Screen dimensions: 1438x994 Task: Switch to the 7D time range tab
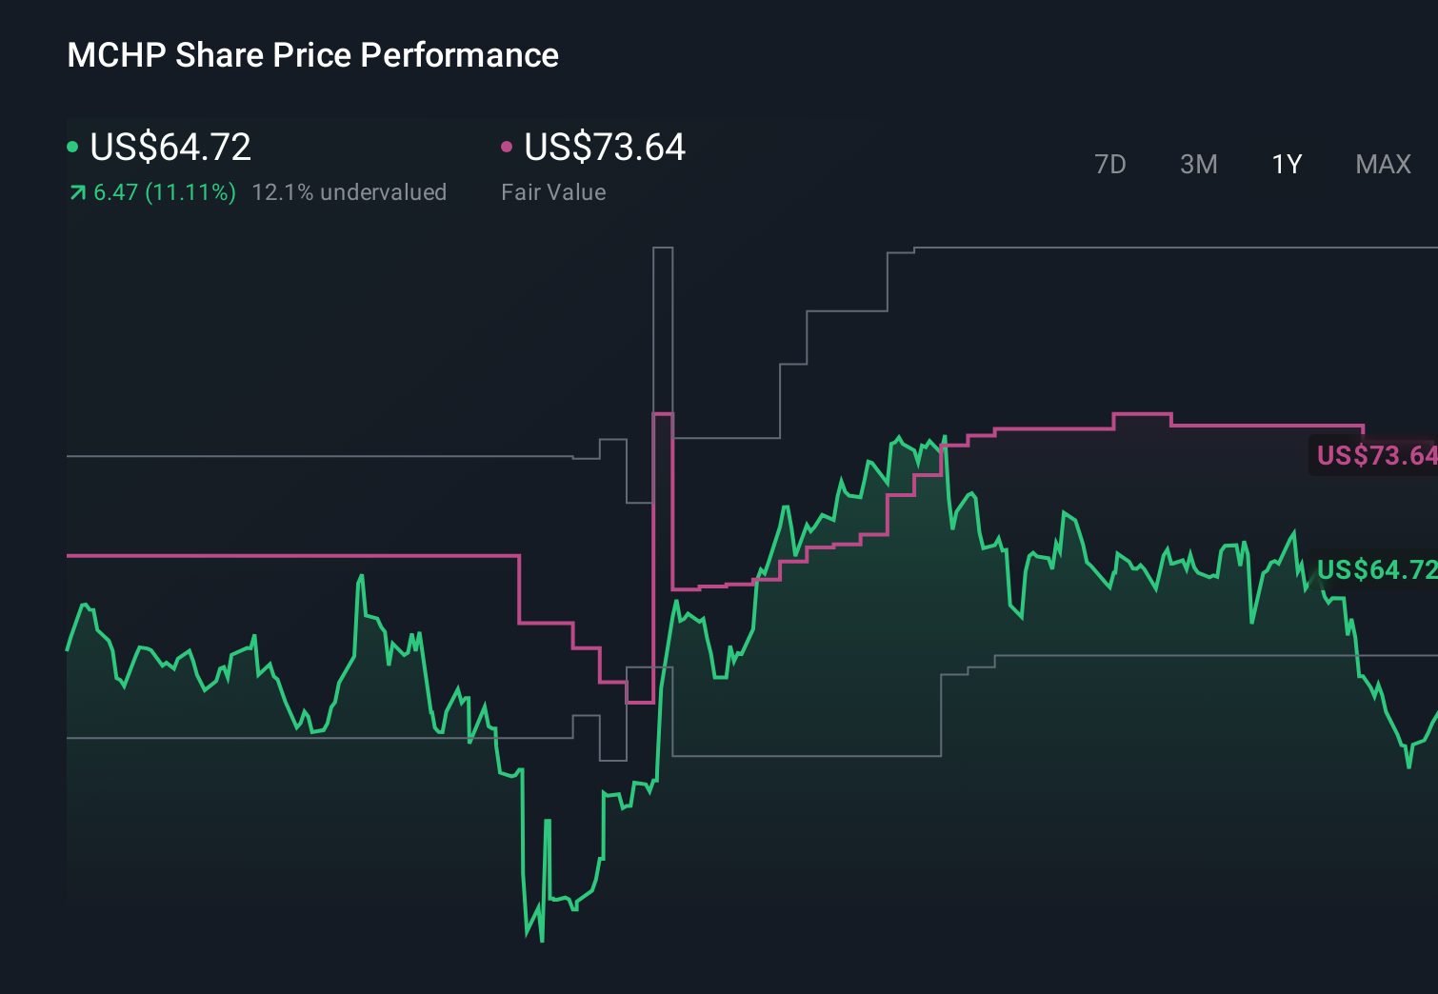pos(1110,164)
